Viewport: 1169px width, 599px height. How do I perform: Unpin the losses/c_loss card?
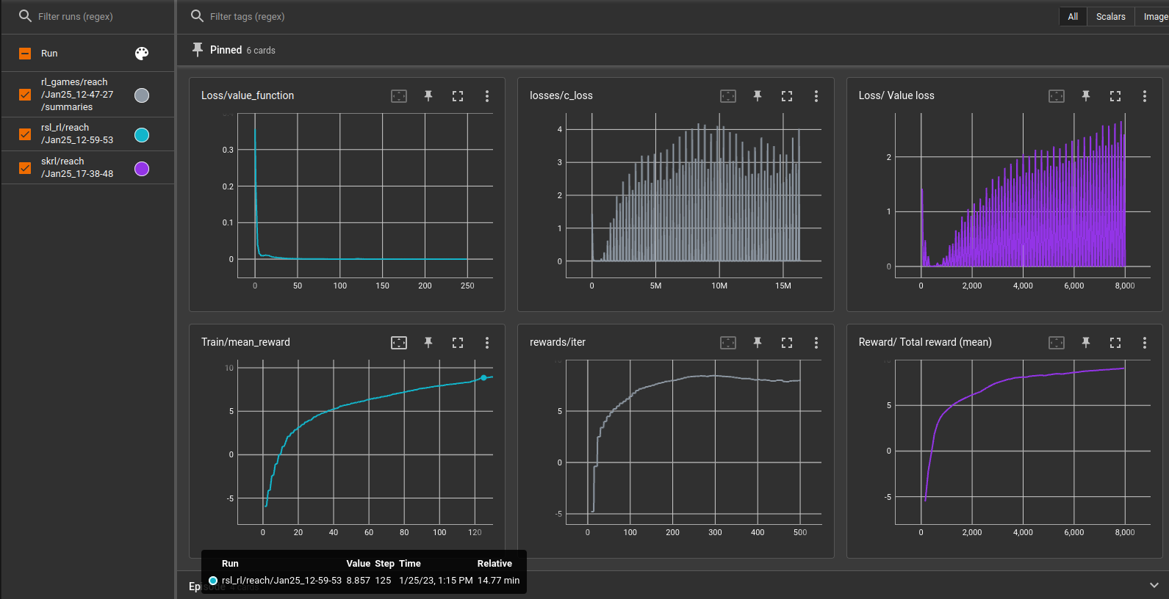point(758,96)
